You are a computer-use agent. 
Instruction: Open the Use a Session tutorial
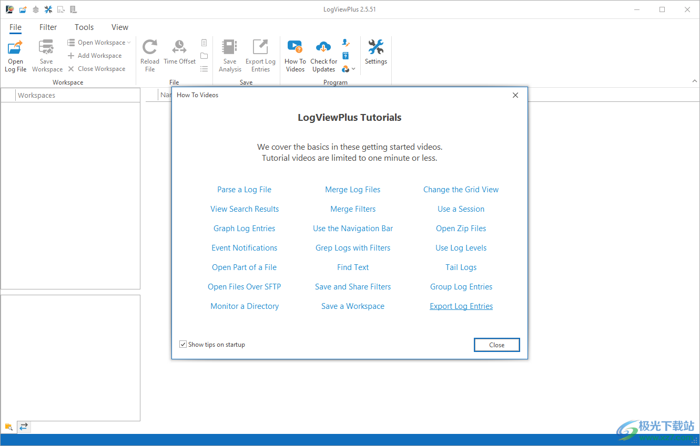461,209
